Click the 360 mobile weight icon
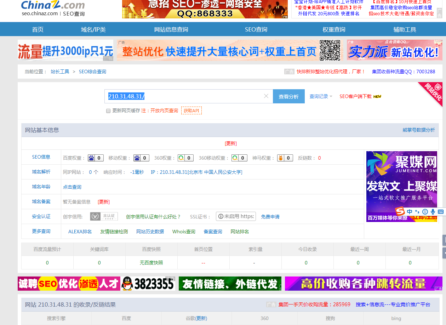This screenshot has height=325, width=446. click(235, 158)
